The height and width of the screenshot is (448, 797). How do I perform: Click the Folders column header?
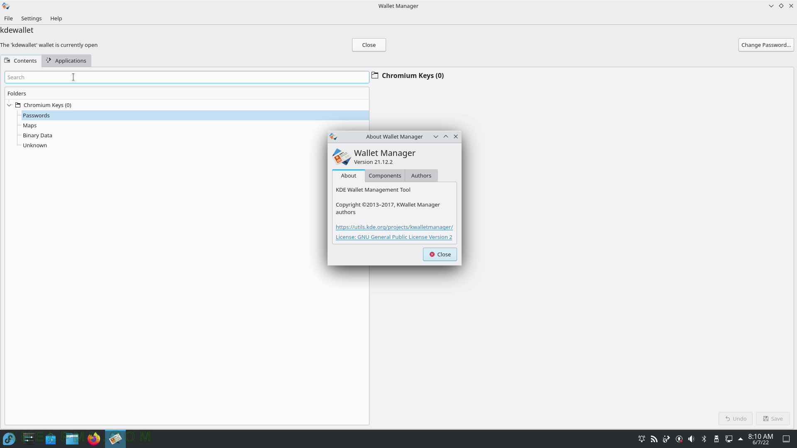(187, 93)
